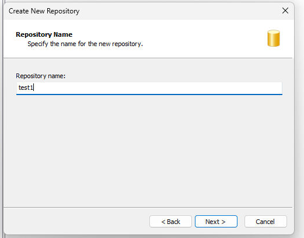Click the blank gray area below name field
This screenshot has width=304, height=238.
148,150
